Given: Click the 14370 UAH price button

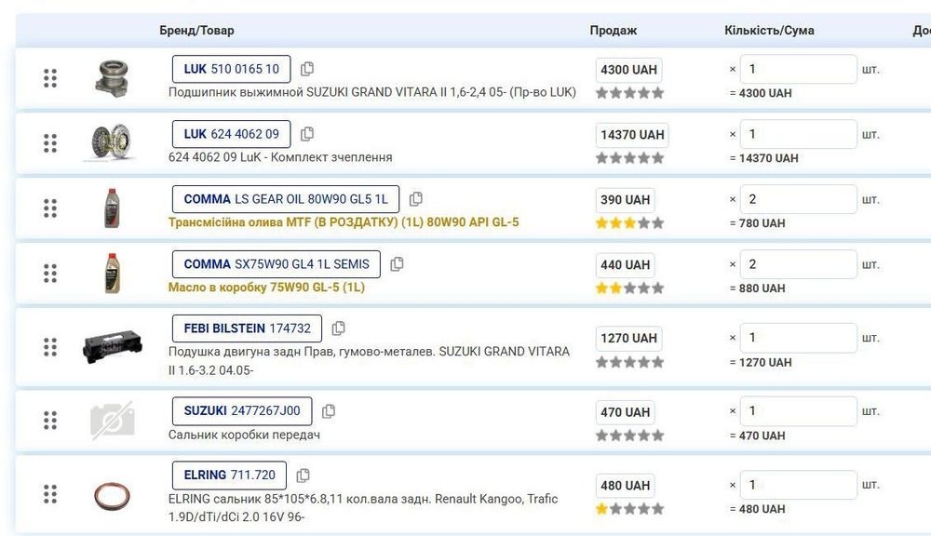Looking at the screenshot, I should click(632, 135).
